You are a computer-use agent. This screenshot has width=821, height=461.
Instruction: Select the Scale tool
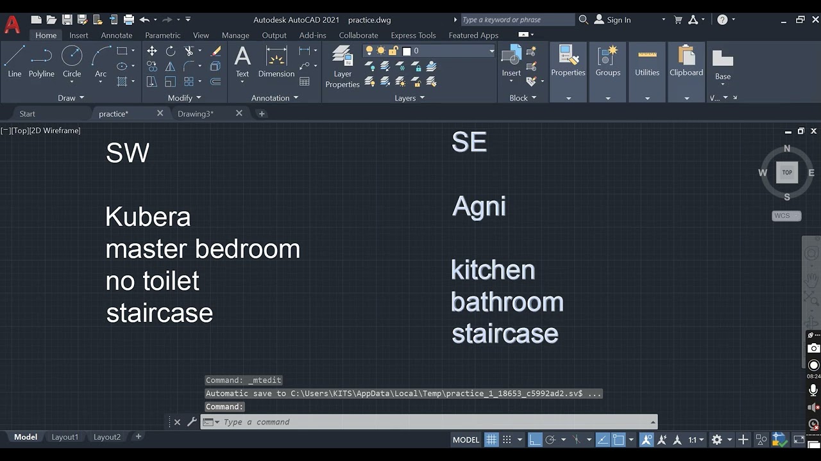point(171,81)
